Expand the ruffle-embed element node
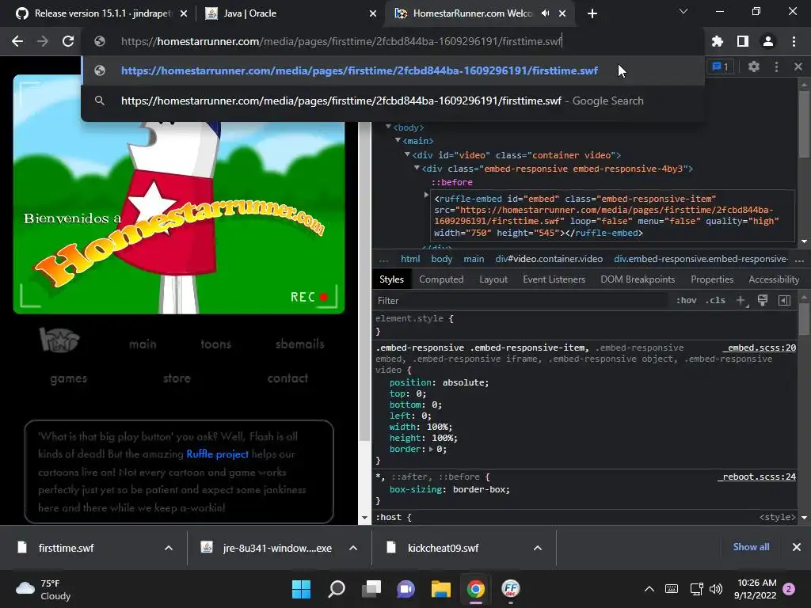 426,195
